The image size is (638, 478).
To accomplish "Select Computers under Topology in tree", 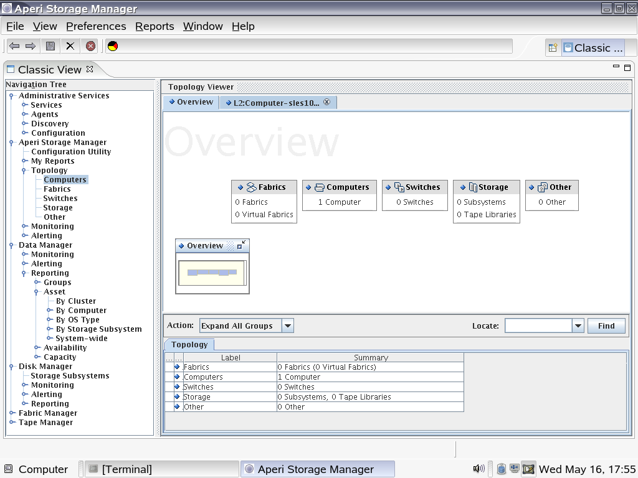I will coord(65,180).
